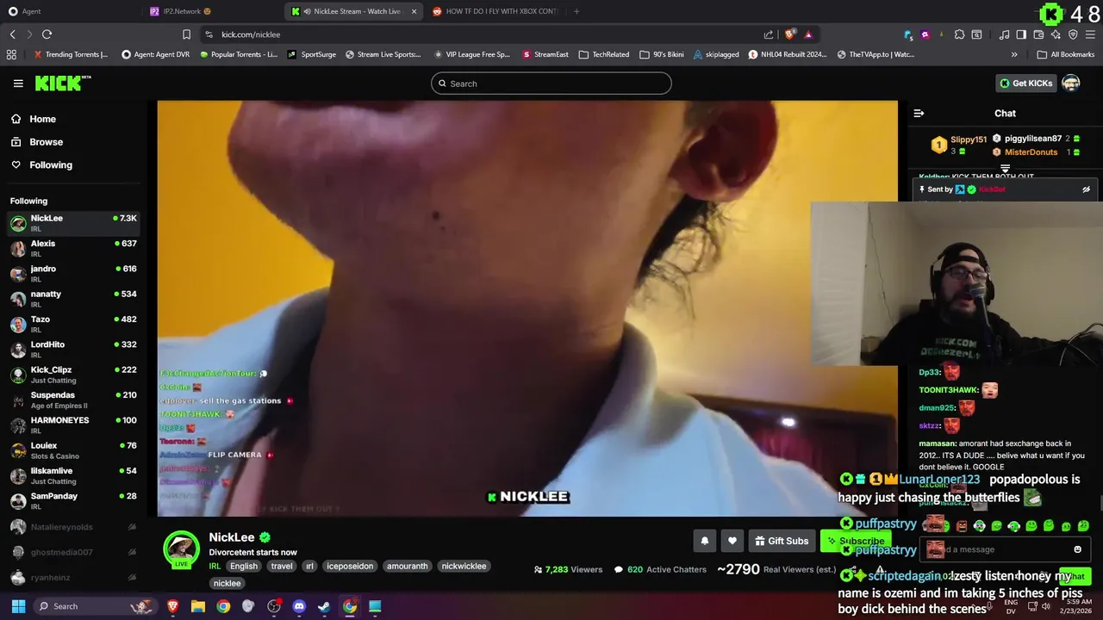The image size is (1103, 620).
Task: Select SamPanday channel in the sidebar
Action: pyautogui.click(x=72, y=501)
